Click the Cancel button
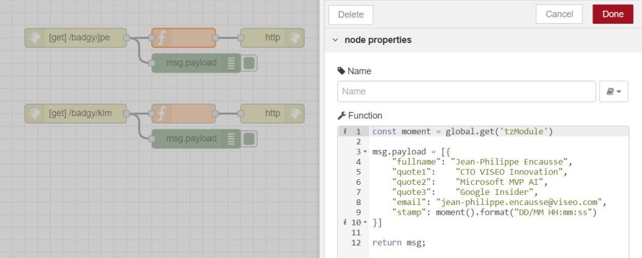 pos(559,14)
